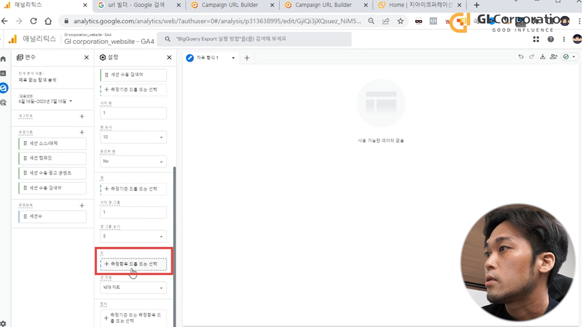Image resolution: width=582 pixels, height=327 pixels.
Task: Click the columns 측정기준 드롭 또는 선택 box
Action: pyautogui.click(x=133, y=189)
